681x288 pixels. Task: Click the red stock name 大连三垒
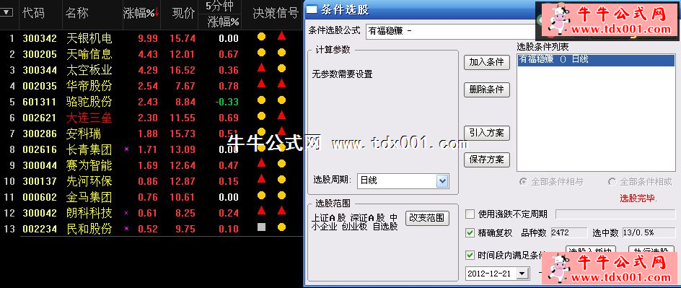89,118
